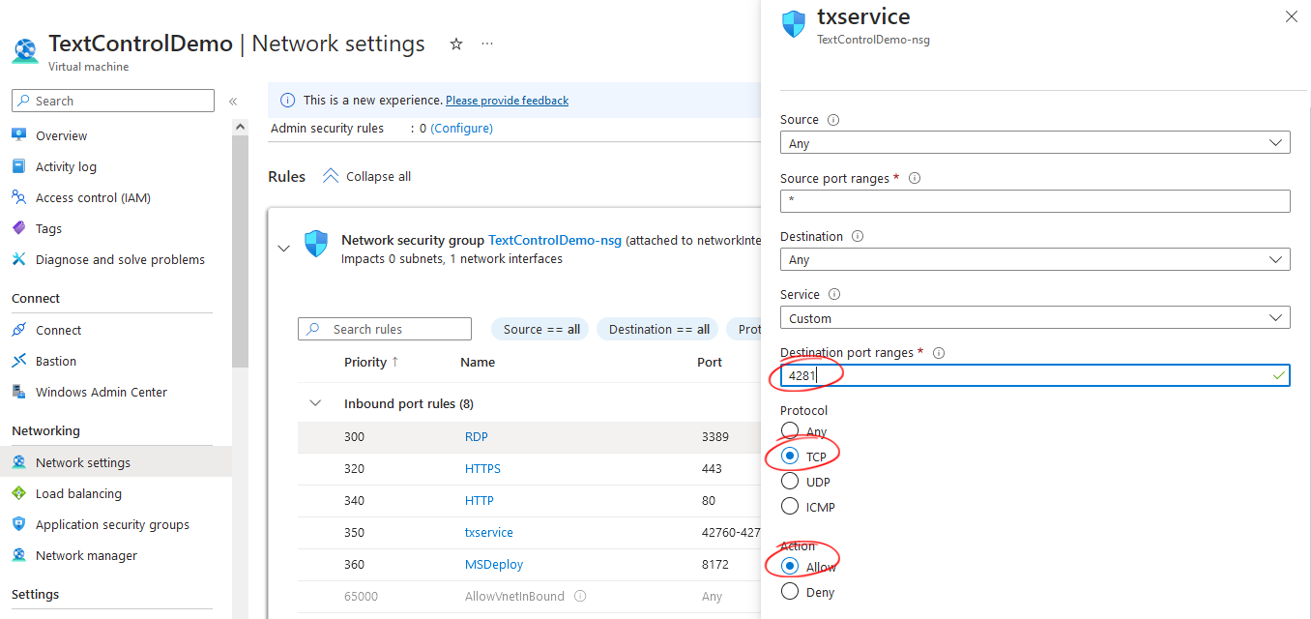Open the TextControlDemo-nsg link
Image resolution: width=1311 pixels, height=619 pixels.
click(x=555, y=240)
